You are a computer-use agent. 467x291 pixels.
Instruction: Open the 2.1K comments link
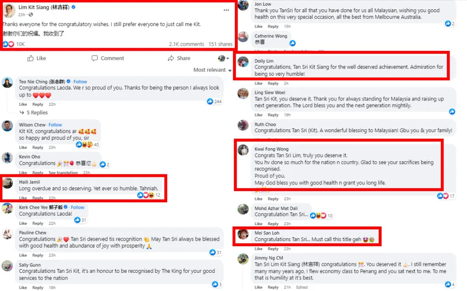[x=187, y=44]
